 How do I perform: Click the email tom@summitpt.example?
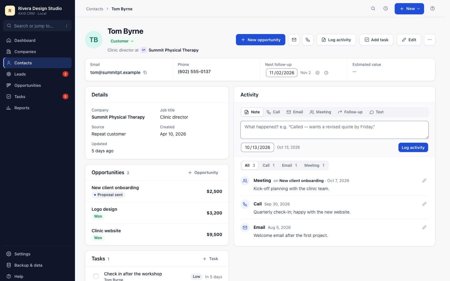115,72
